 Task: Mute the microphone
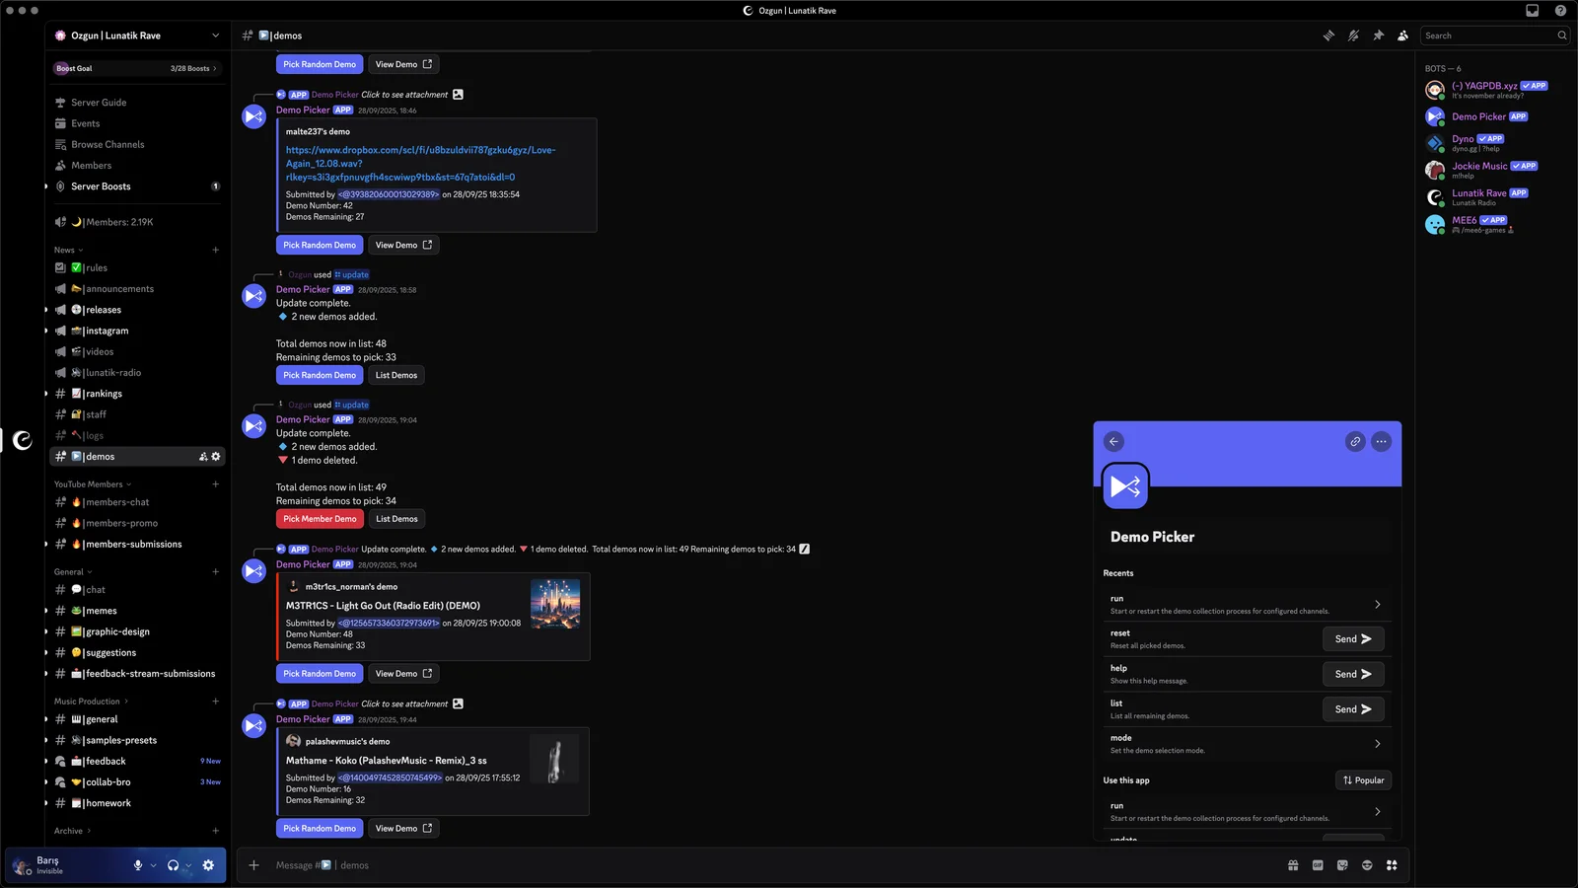coord(137,865)
